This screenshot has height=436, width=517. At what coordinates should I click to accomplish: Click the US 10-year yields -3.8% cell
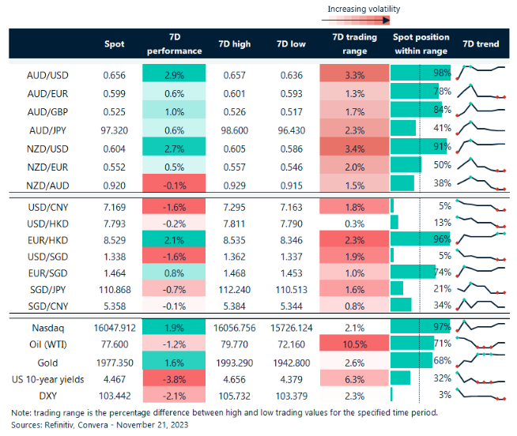(x=173, y=378)
